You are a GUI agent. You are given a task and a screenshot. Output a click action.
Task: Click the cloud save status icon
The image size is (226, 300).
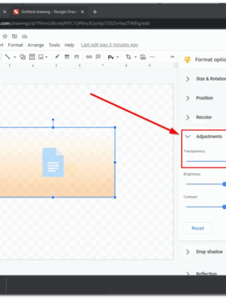pyautogui.click(x=24, y=37)
